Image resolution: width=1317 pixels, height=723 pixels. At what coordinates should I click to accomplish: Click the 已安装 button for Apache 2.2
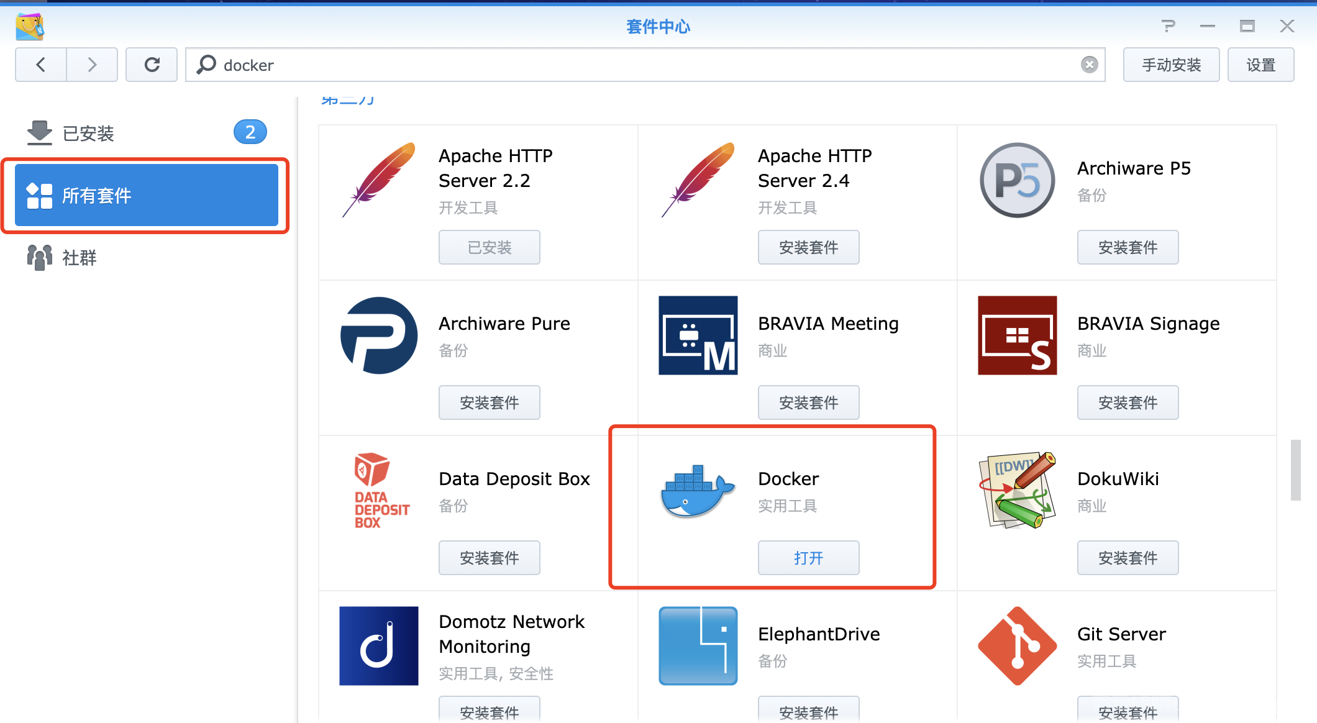[x=490, y=247]
